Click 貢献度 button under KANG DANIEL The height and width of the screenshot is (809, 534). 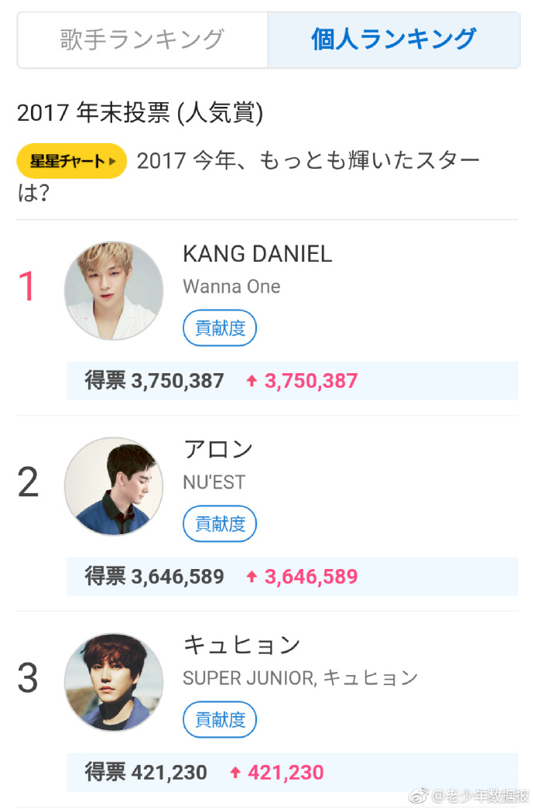[220, 327]
